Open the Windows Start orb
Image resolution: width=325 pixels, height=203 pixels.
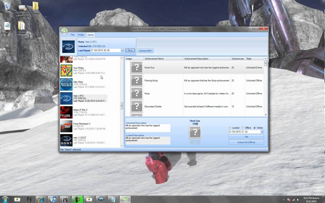(5, 200)
